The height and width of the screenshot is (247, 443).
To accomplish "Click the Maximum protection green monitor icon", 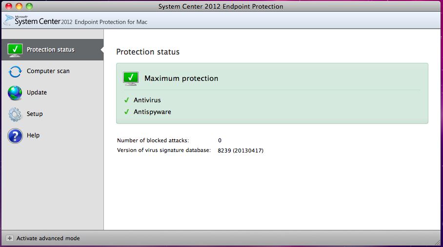I will coord(131,78).
